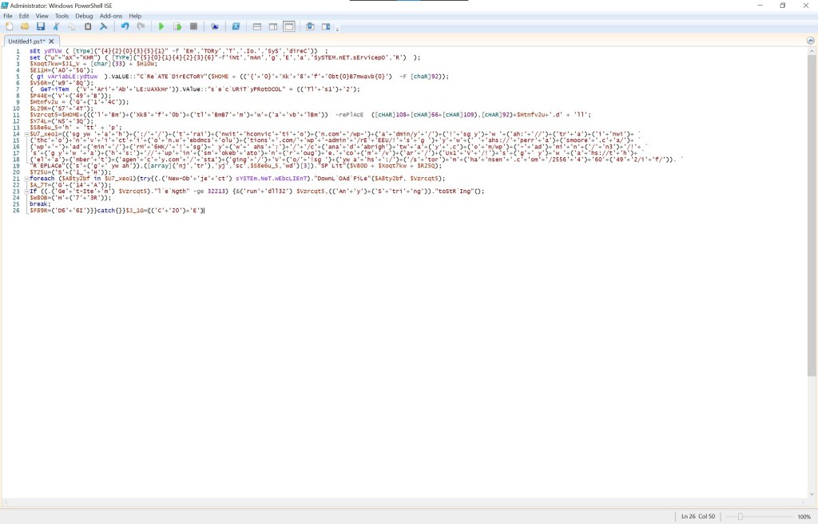
Task: Click the Run Selection icon
Action: pos(177,26)
